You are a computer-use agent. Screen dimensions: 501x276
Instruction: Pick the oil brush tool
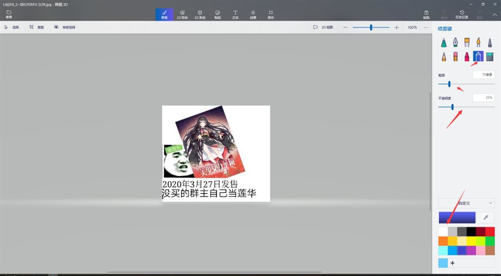click(x=467, y=42)
